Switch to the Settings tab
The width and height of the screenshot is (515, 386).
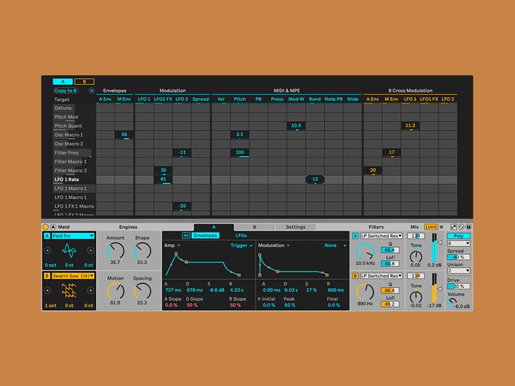click(295, 227)
